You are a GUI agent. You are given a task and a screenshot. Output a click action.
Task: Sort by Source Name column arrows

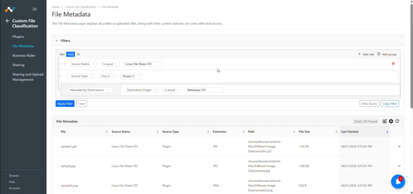click(x=158, y=132)
